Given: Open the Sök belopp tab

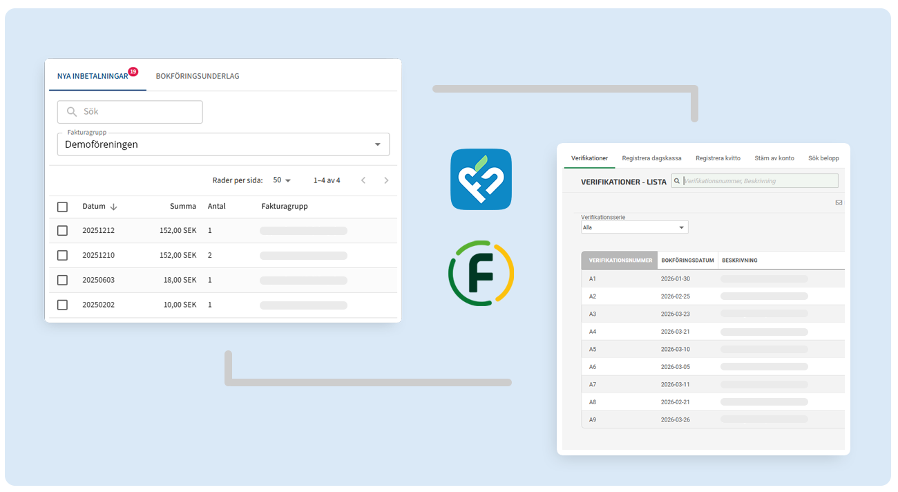Looking at the screenshot, I should pyautogui.click(x=823, y=158).
